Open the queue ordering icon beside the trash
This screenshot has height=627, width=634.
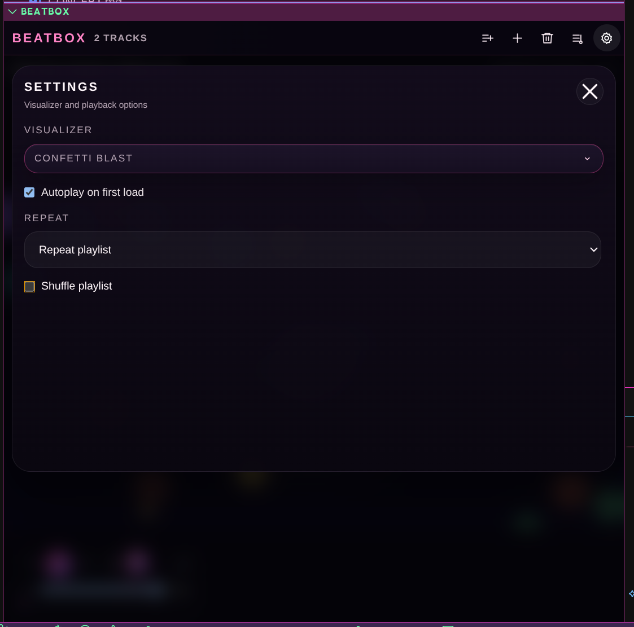(577, 38)
